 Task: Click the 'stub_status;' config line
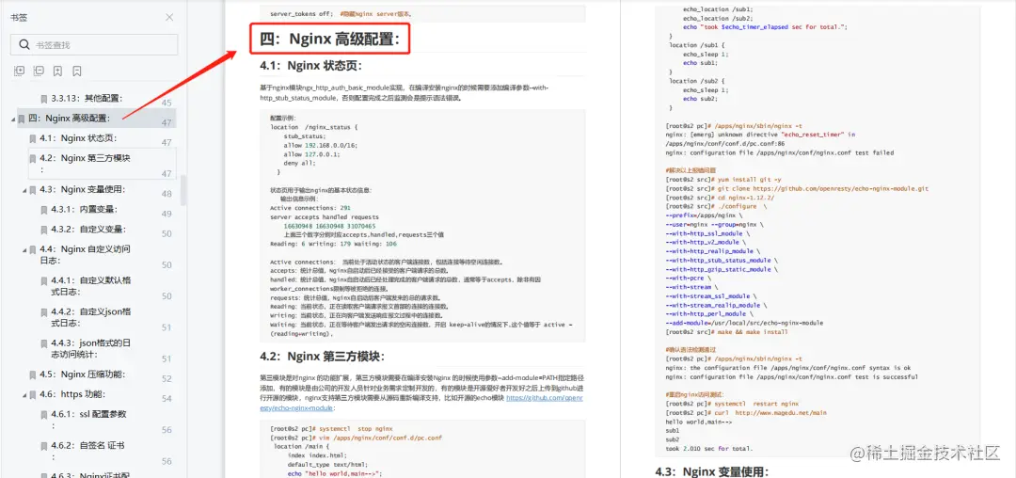click(304, 136)
